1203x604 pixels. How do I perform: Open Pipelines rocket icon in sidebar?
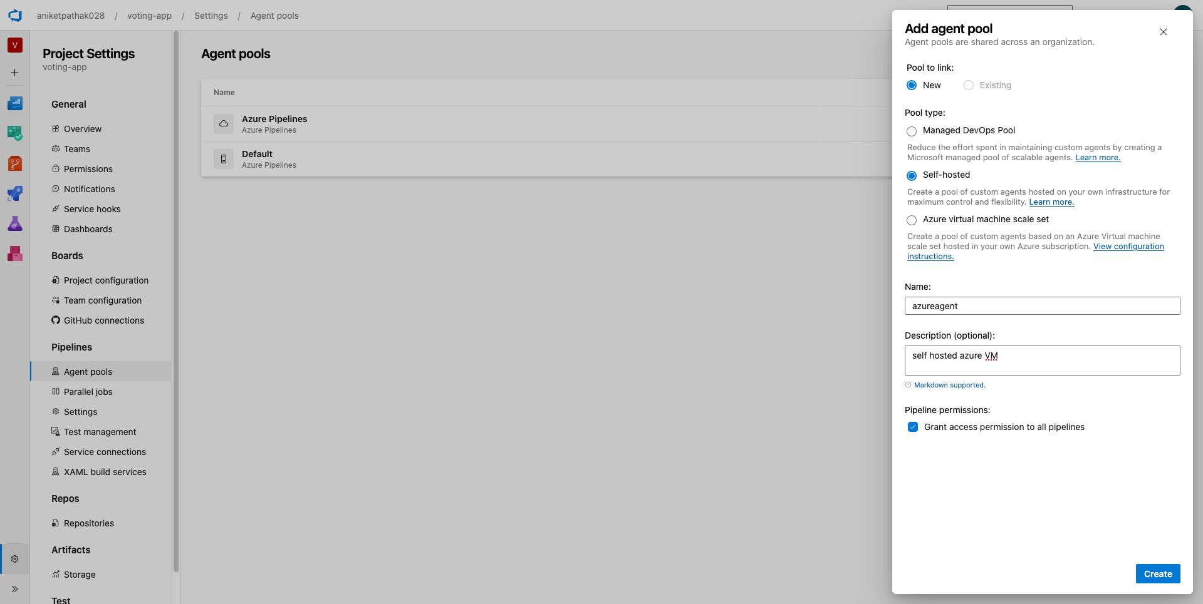15,193
